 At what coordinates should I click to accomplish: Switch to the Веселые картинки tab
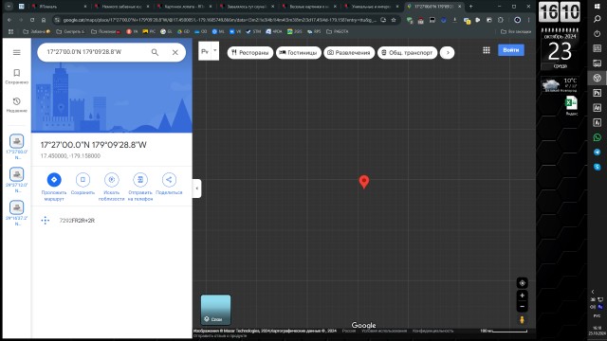click(310, 7)
